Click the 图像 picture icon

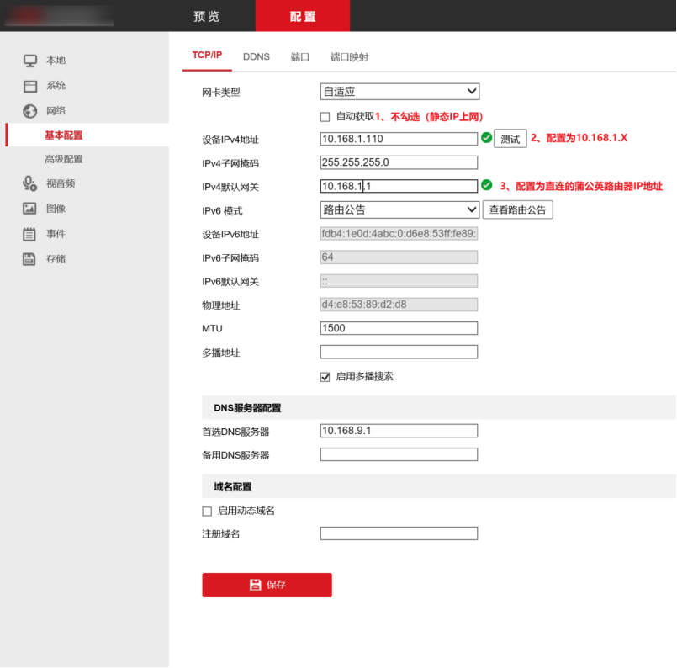click(x=30, y=209)
